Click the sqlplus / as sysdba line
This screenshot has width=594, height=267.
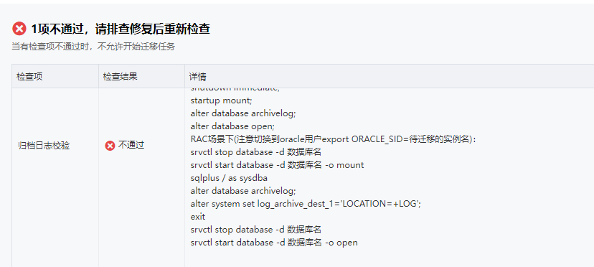[229, 178]
